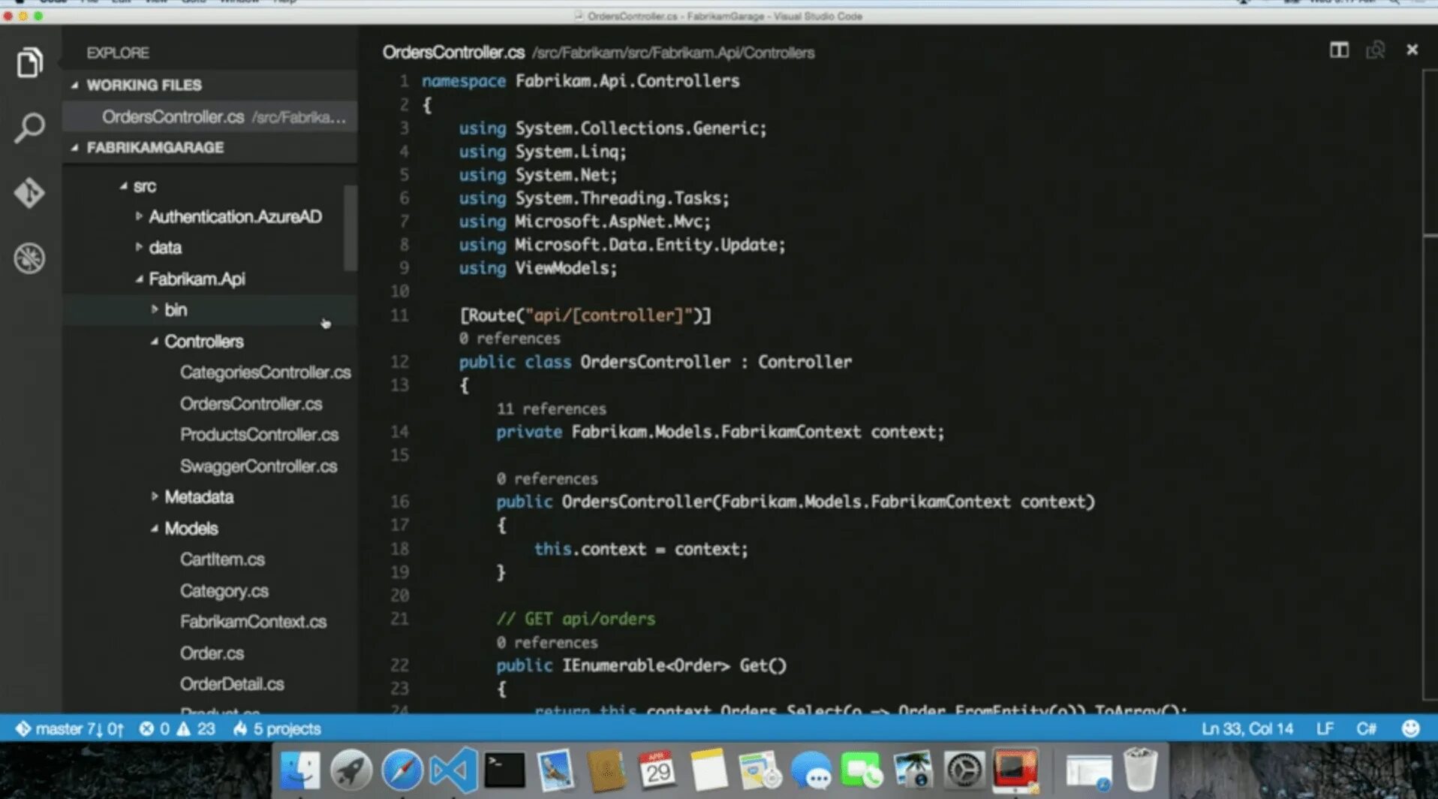Select OrdersController.cs under Working Files

pos(209,117)
